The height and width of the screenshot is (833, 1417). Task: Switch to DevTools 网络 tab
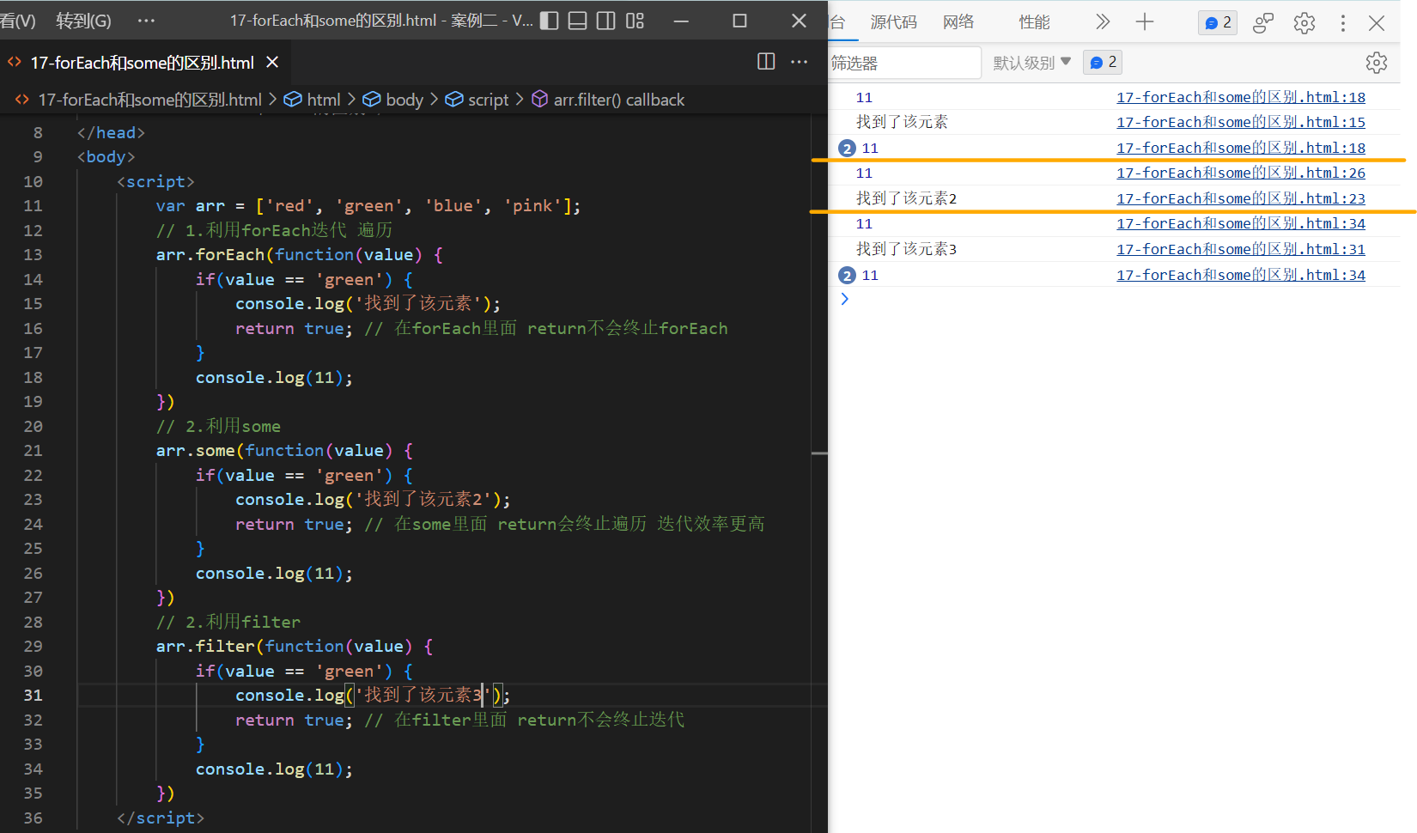(958, 22)
